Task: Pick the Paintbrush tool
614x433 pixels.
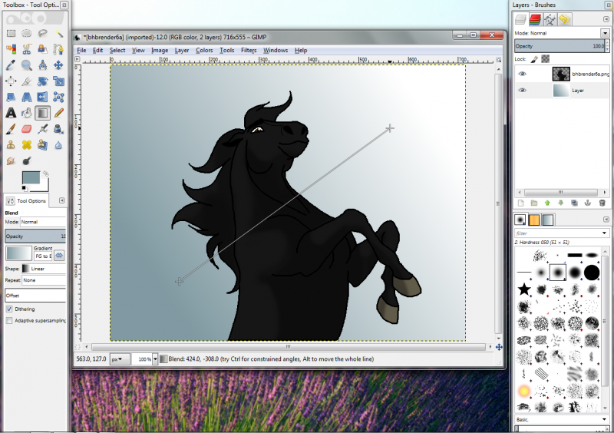Action: pyautogui.click(x=11, y=129)
